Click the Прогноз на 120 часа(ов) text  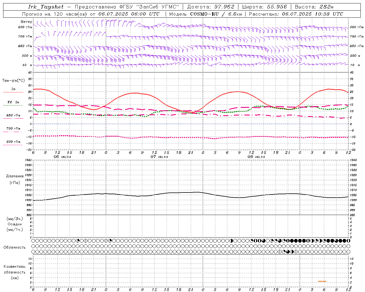[x=55, y=14]
